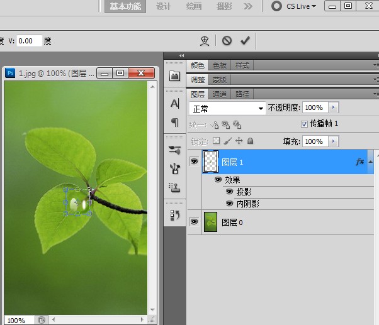Viewport: 379px width, 325px height.
Task: Select the 摄影 workspace
Action: pyautogui.click(x=224, y=6)
